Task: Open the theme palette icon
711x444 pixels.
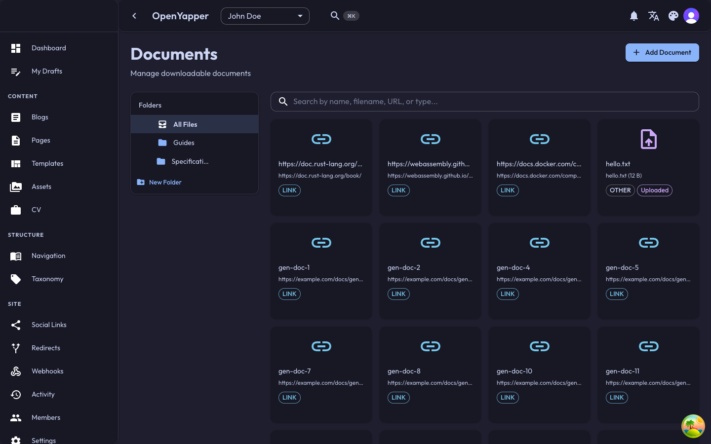Action: click(673, 16)
